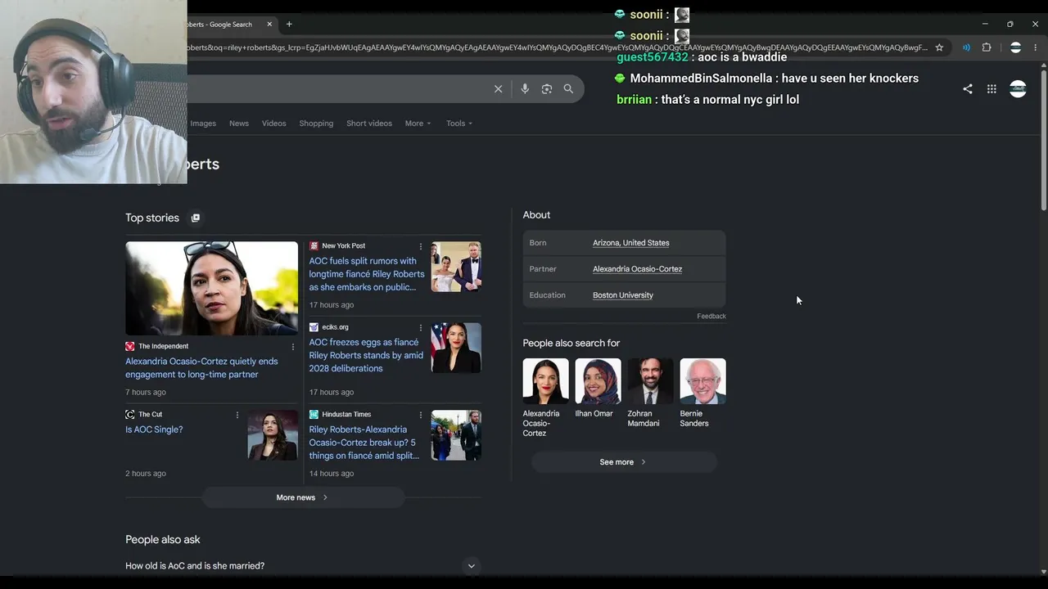Click the Hindustan Times source icon
Viewport: 1048px width, 589px height.
click(x=314, y=414)
